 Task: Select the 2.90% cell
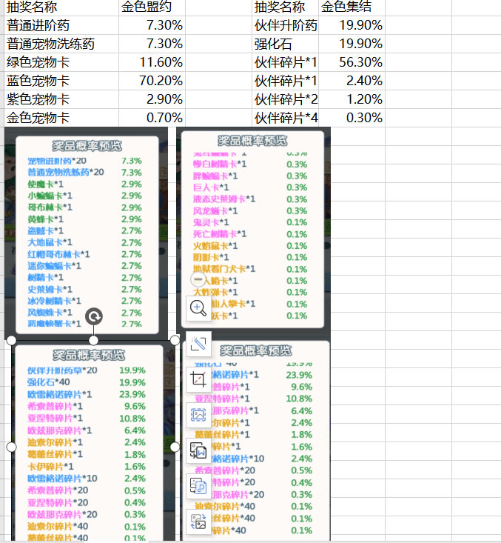point(152,99)
